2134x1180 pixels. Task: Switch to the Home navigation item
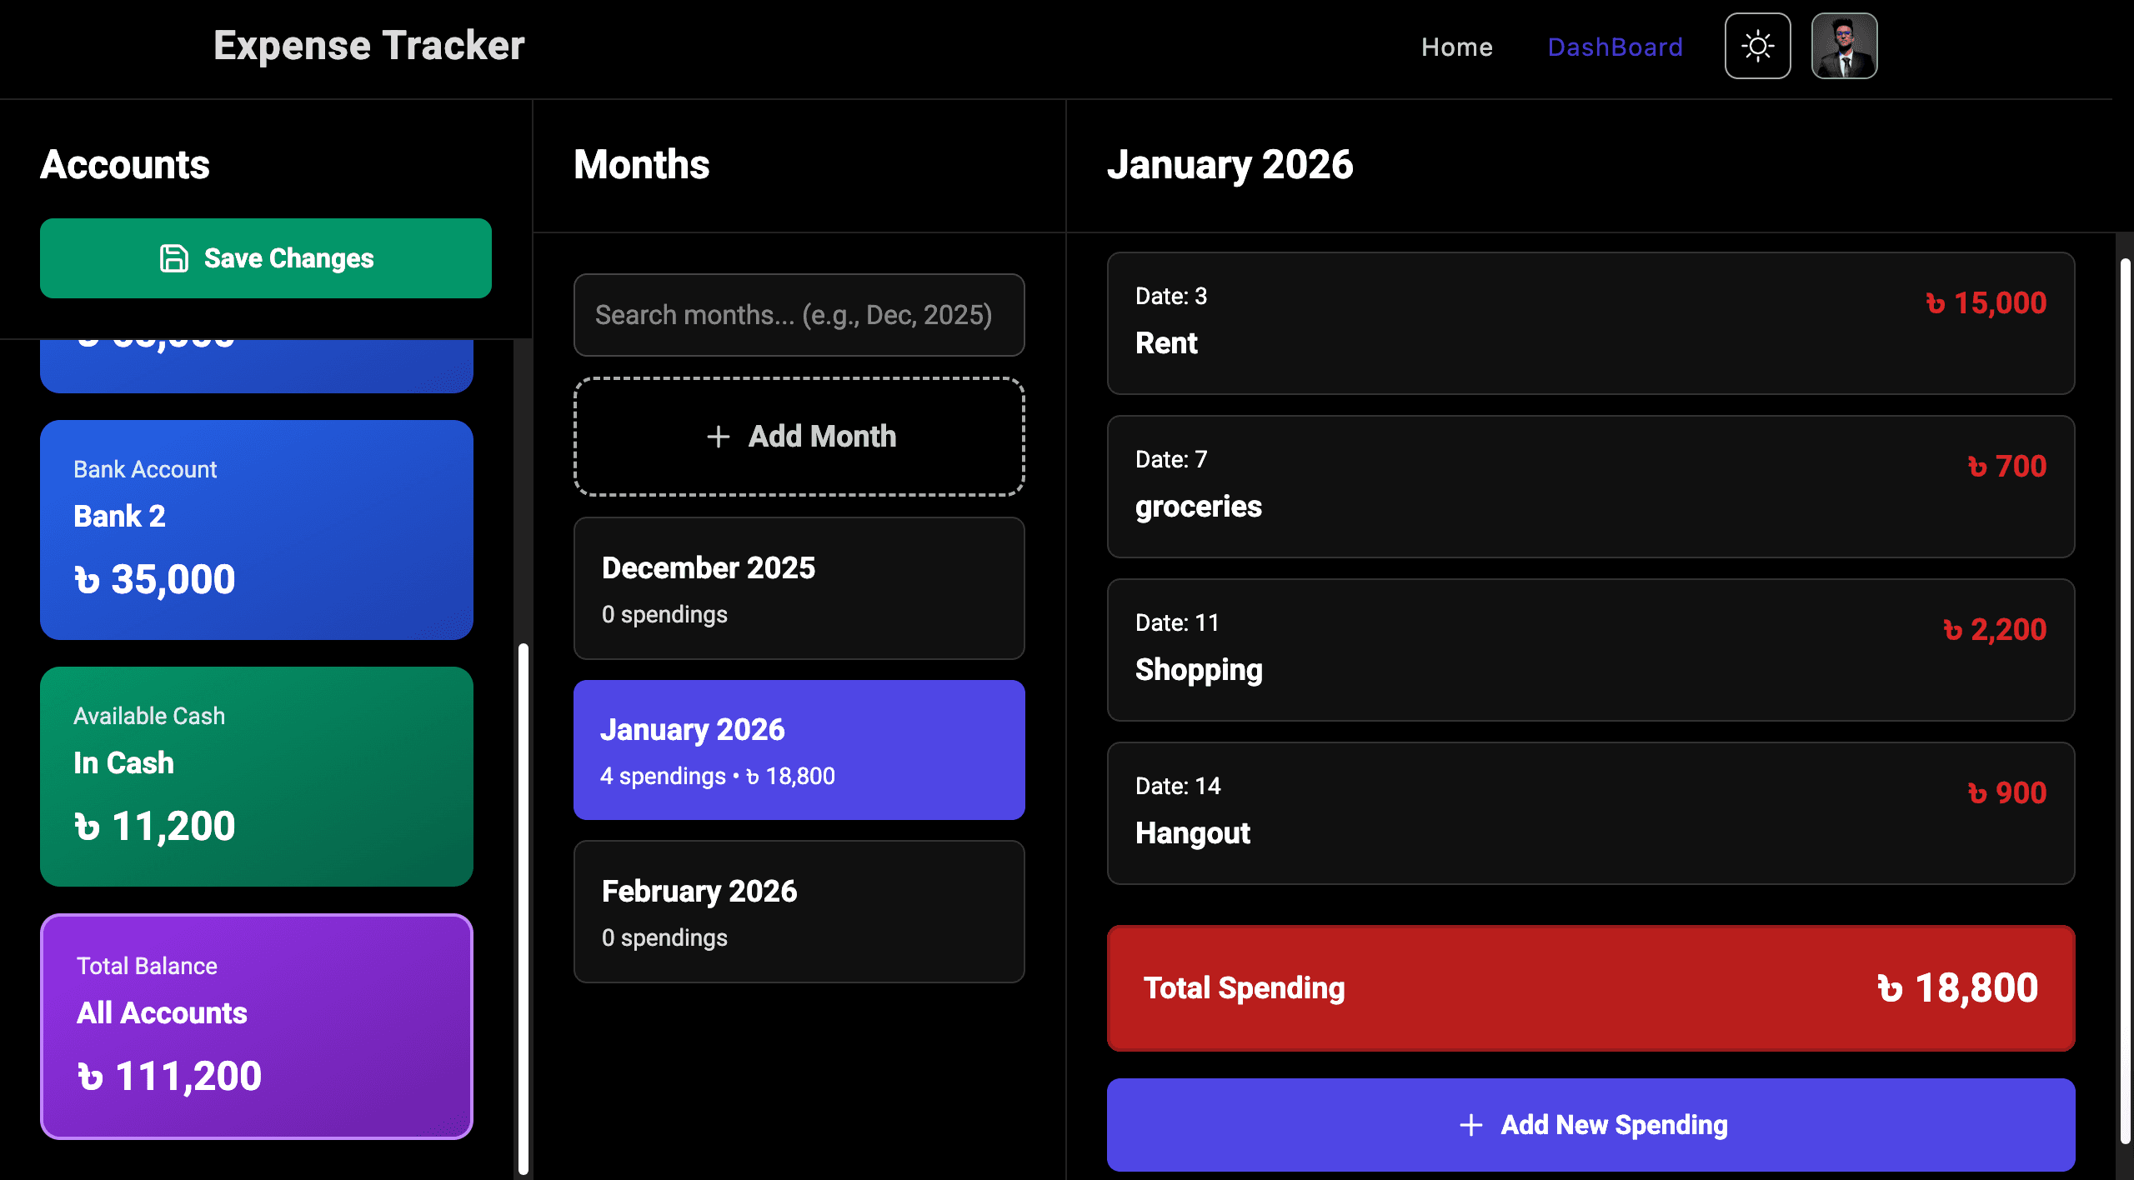[1456, 47]
